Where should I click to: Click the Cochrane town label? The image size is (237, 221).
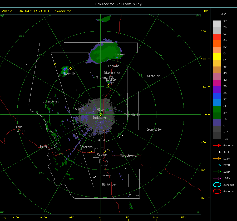tap(86, 147)
